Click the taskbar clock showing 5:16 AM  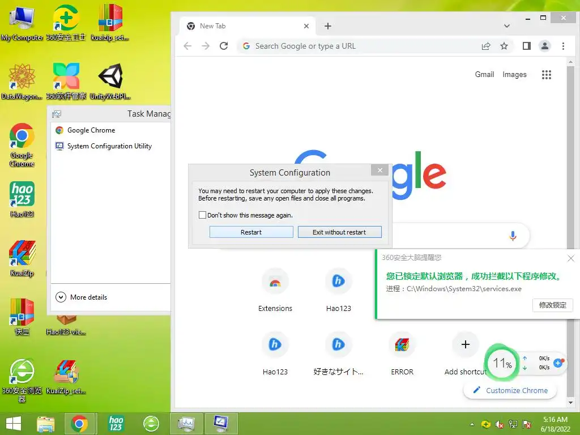(555, 424)
